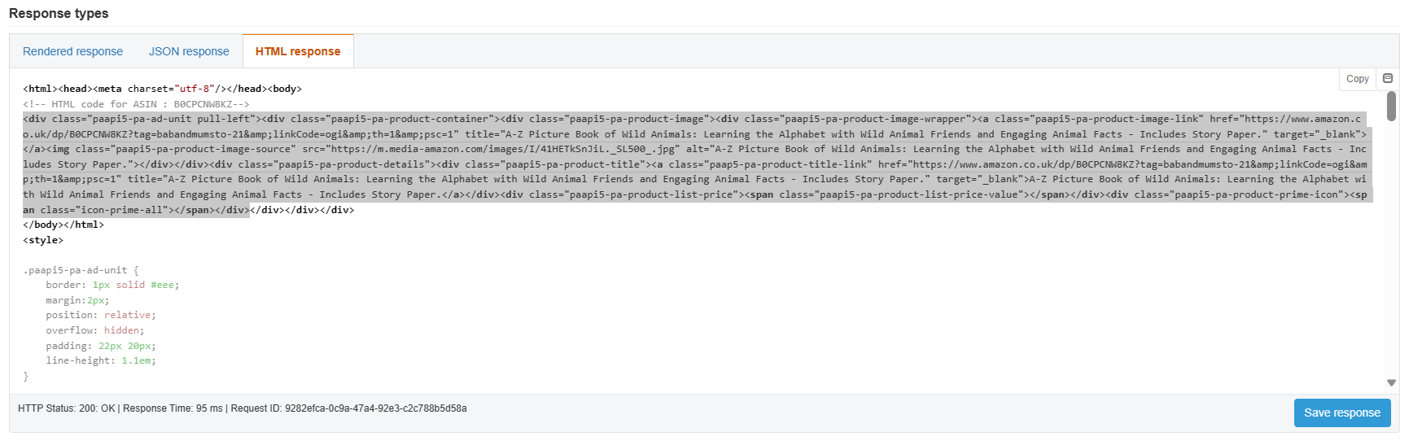Click the overflow: hidden CSS line

pos(94,330)
